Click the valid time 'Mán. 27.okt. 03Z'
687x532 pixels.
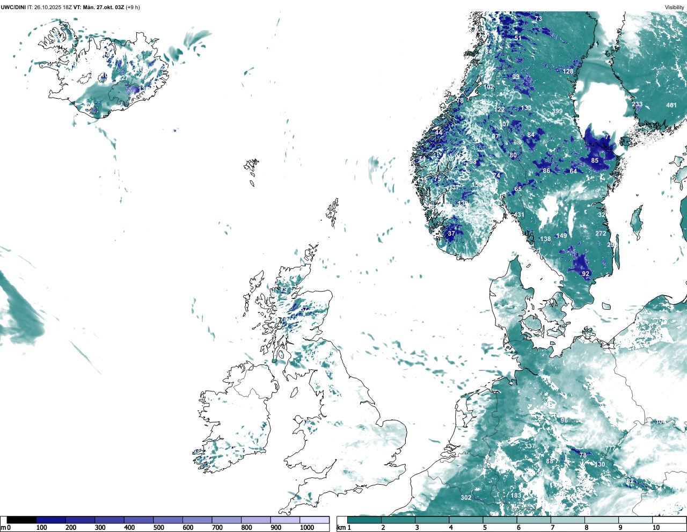click(103, 7)
